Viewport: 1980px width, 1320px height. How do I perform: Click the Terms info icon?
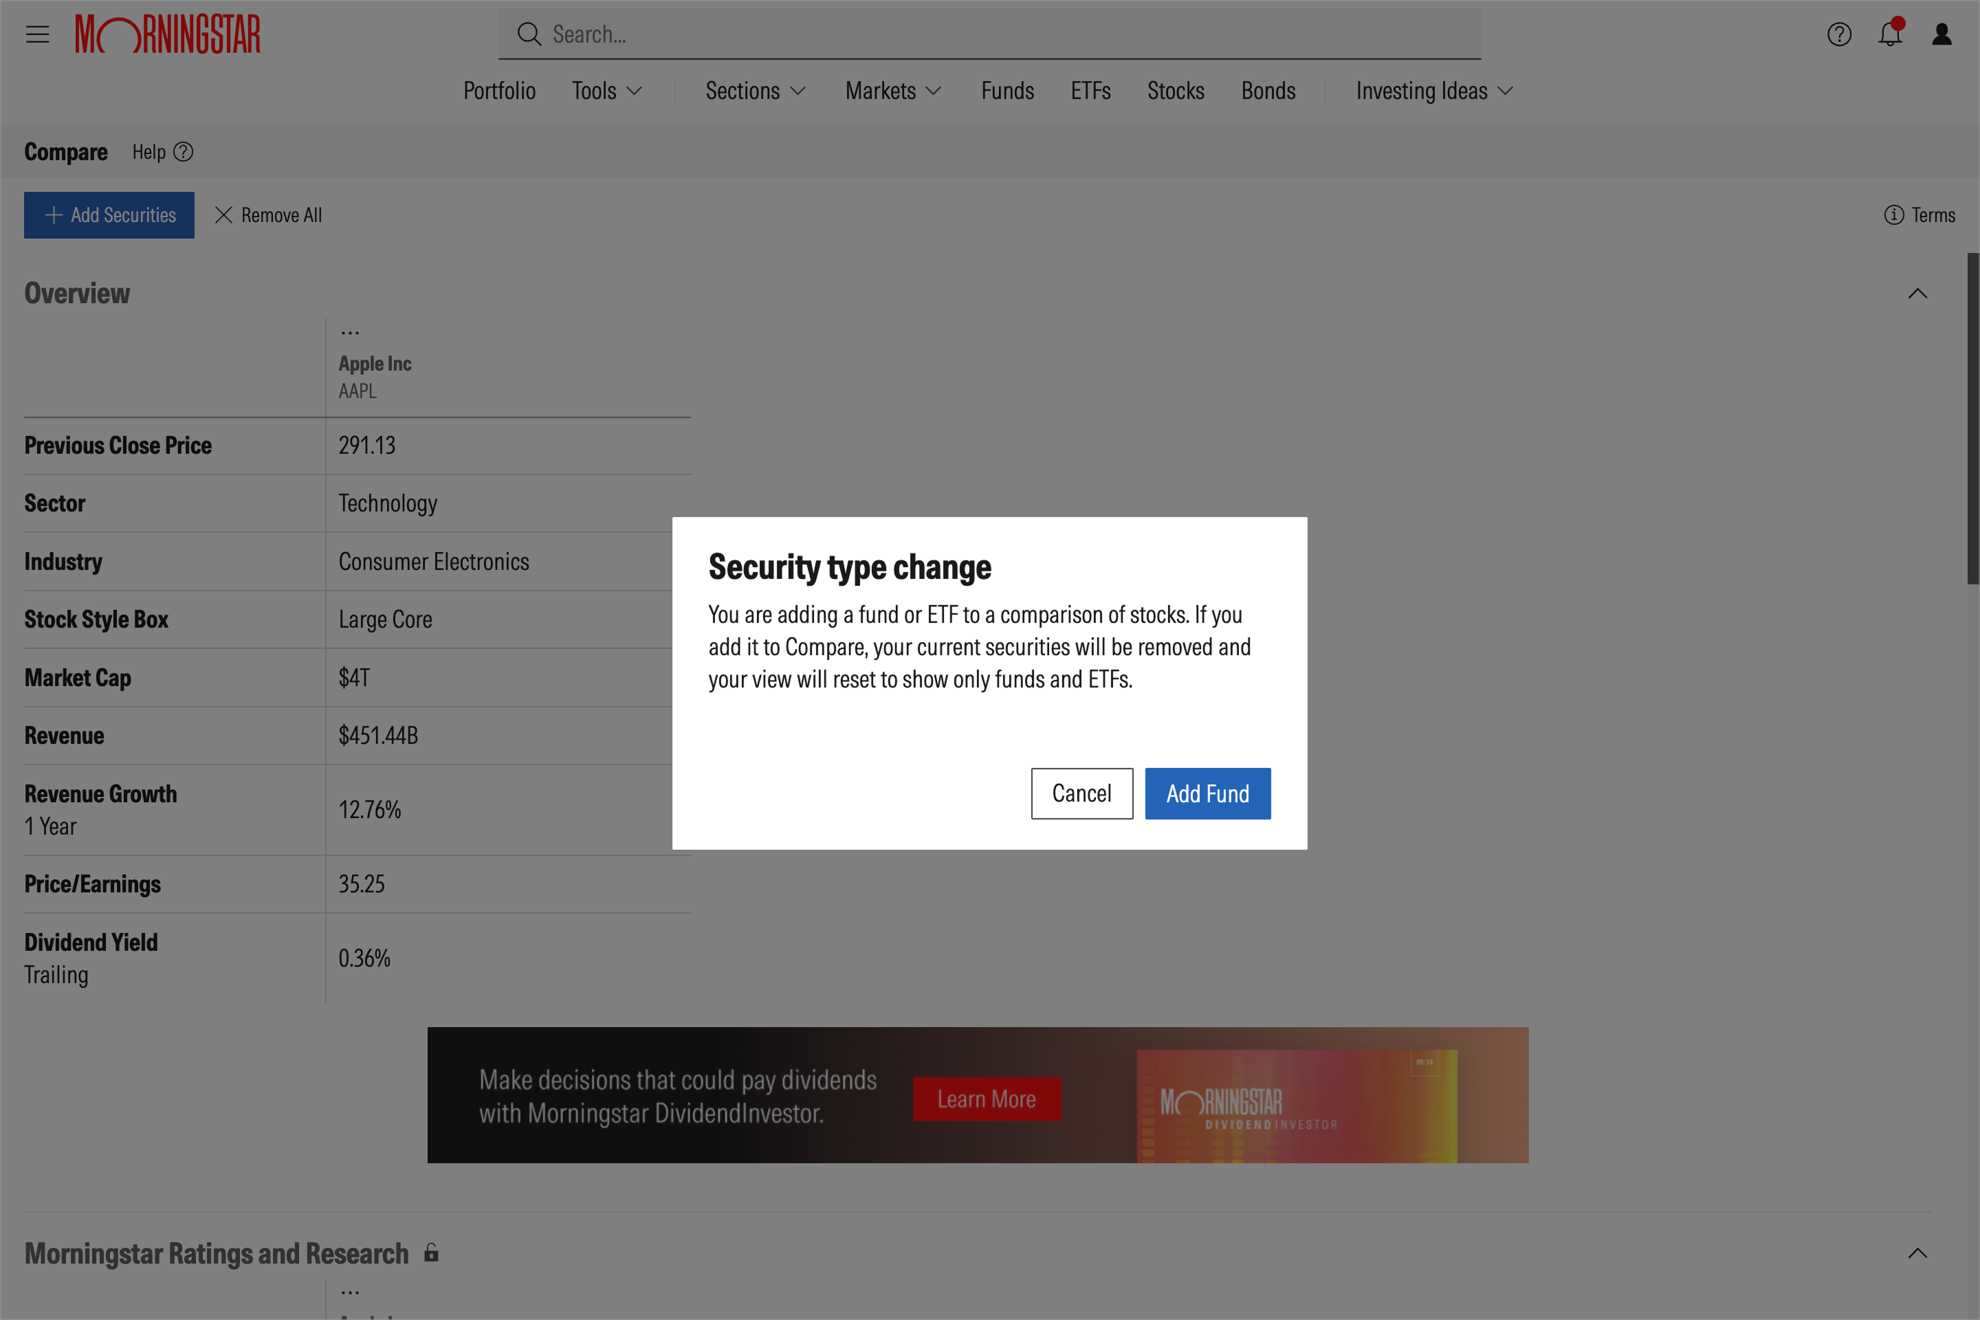pos(1893,215)
